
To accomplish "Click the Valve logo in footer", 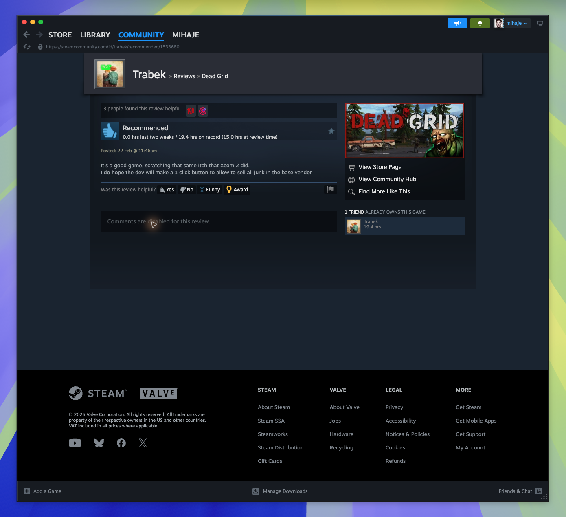I will tap(159, 393).
